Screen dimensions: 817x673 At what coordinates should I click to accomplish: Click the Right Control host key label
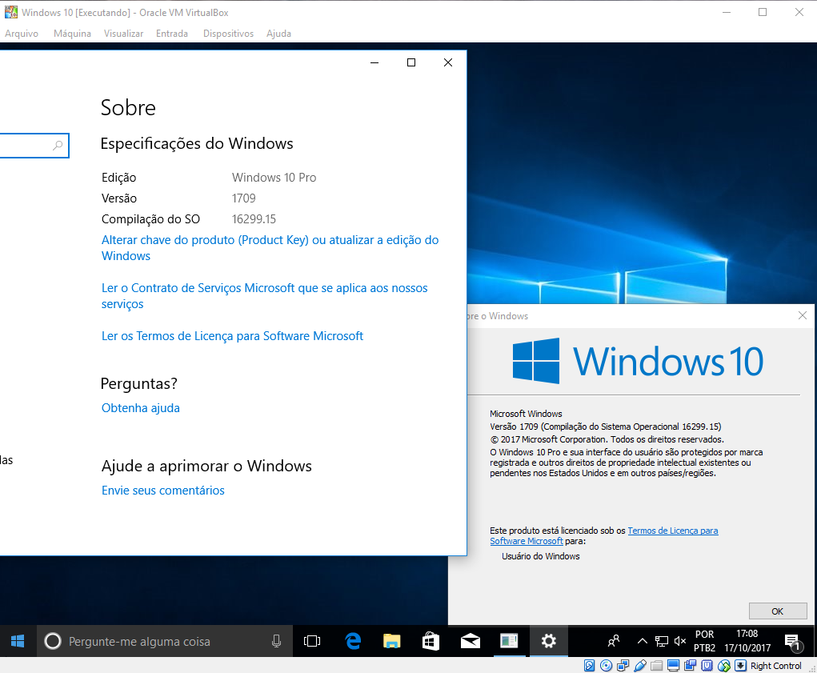click(776, 666)
